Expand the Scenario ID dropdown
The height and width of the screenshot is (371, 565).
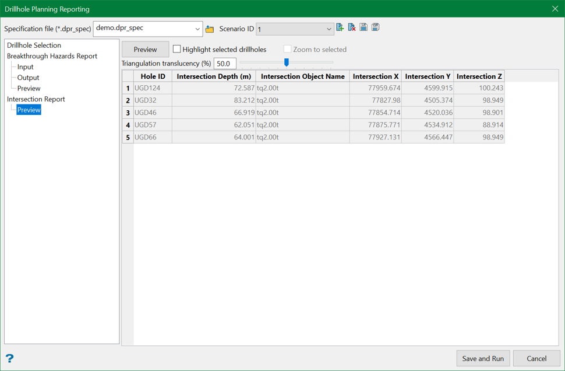[x=329, y=29]
